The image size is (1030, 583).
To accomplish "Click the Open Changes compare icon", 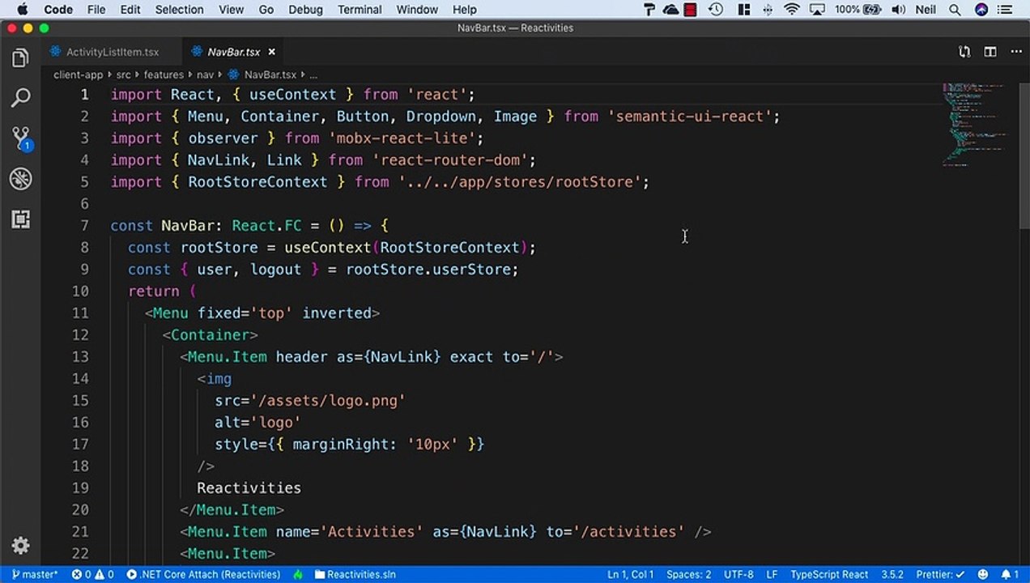I will [964, 52].
